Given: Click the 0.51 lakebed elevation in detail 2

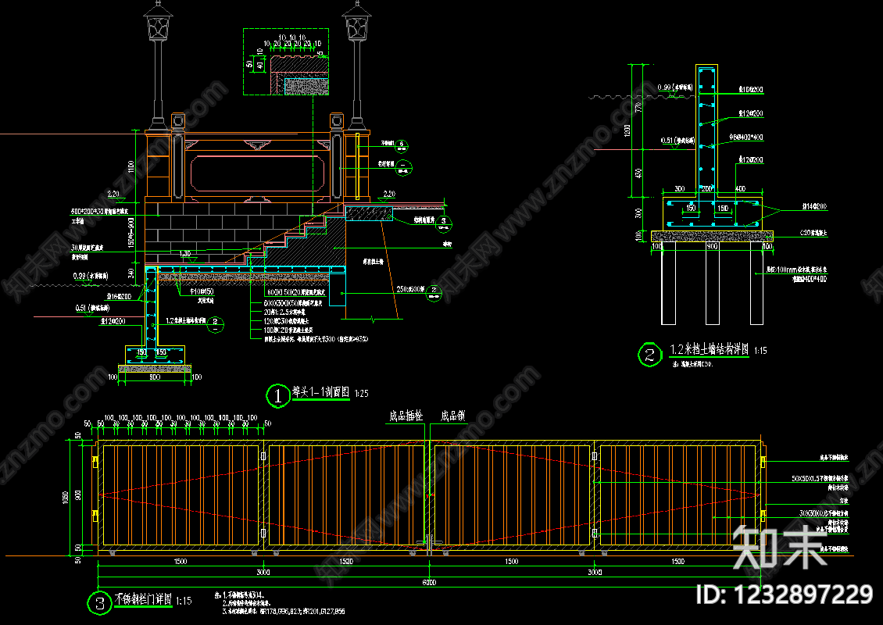Looking at the screenshot, I should (x=678, y=140).
